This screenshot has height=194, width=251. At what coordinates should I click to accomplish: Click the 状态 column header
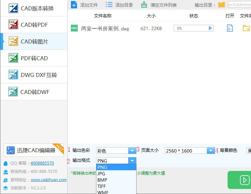[194, 16]
